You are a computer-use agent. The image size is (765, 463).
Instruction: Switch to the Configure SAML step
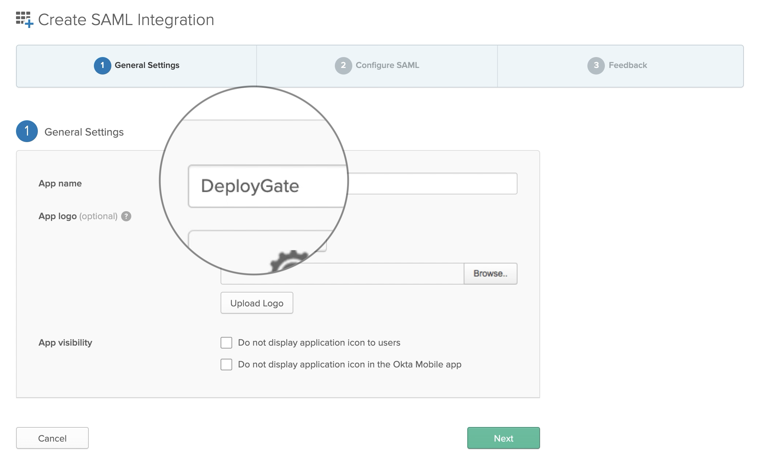pos(387,65)
